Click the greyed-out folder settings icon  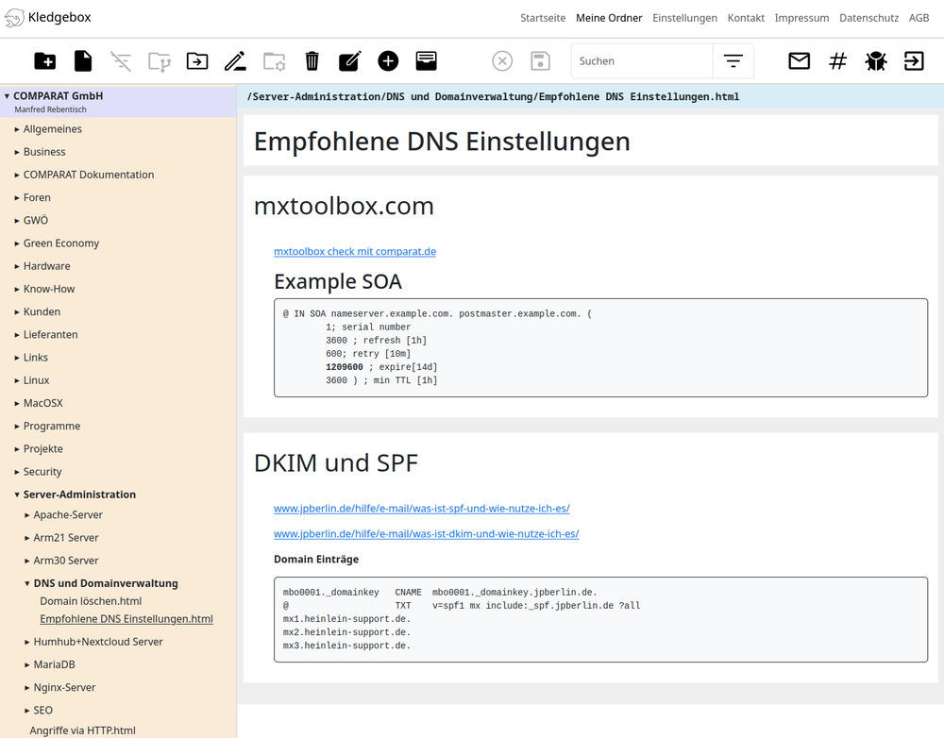pyautogui.click(x=274, y=60)
